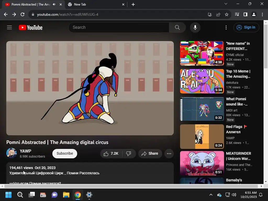Bookmark this page with star icon

pos(227,15)
